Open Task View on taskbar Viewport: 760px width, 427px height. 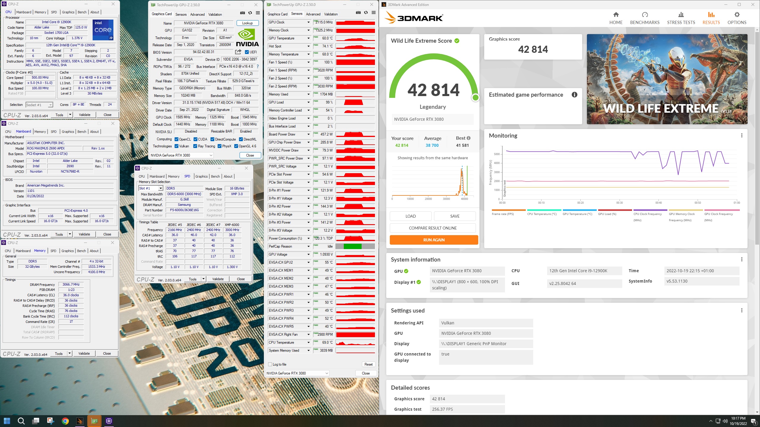[x=36, y=421]
